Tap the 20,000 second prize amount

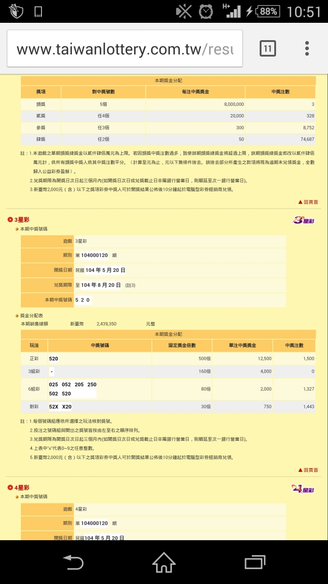pyautogui.click(x=195, y=116)
